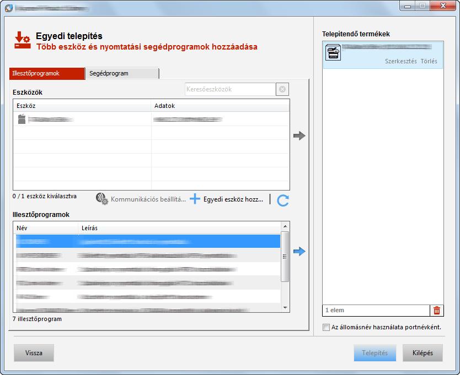Clear the device search field

pos(282,89)
